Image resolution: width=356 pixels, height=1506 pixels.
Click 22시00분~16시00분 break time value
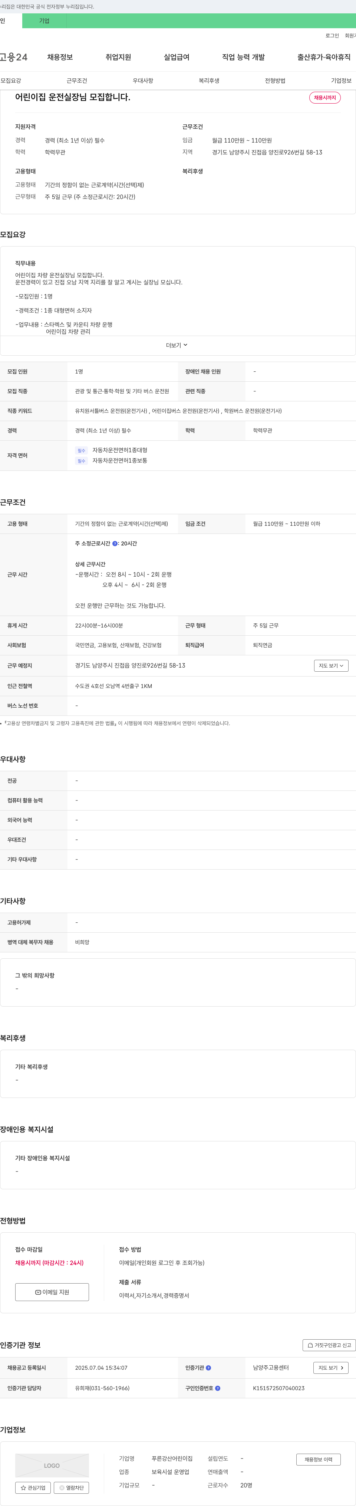[99, 626]
